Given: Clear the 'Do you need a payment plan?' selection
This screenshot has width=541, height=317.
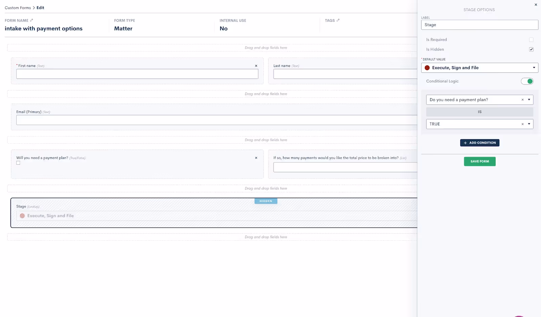Looking at the screenshot, I should point(522,100).
